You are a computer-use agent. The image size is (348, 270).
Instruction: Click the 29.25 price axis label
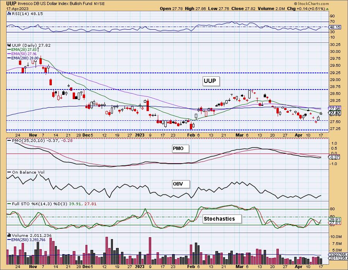click(x=335, y=73)
